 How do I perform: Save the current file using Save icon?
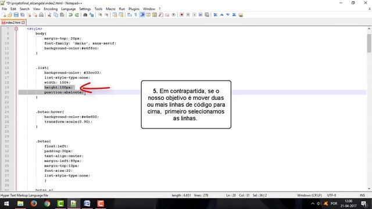click(16, 15)
